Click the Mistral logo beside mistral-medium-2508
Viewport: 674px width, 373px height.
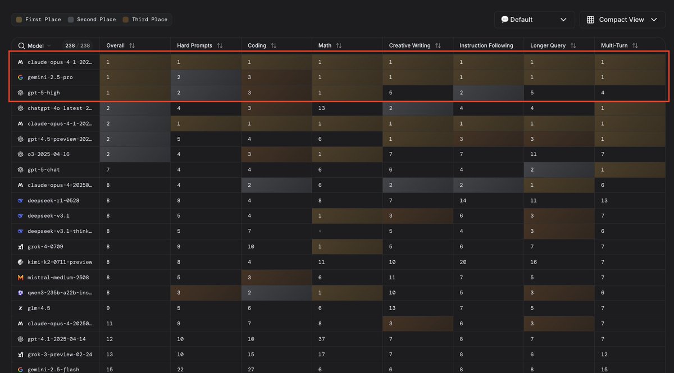click(20, 277)
